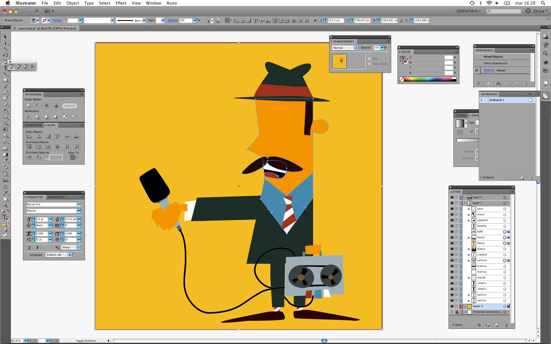This screenshot has width=551, height=344.
Task: Select the Lasso tool
Action: 5,55
